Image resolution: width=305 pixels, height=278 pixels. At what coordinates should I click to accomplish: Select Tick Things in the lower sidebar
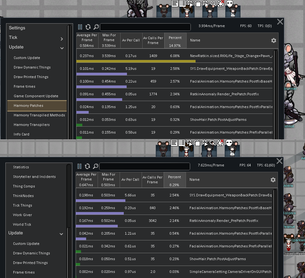22,205
